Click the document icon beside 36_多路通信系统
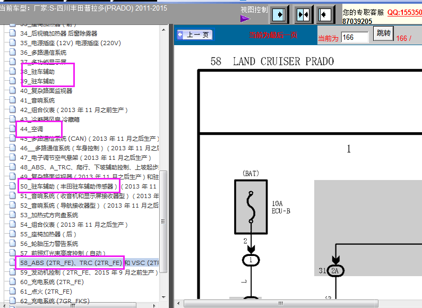Image resolution: width=422 pixels, height=308 pixels. 13,52
